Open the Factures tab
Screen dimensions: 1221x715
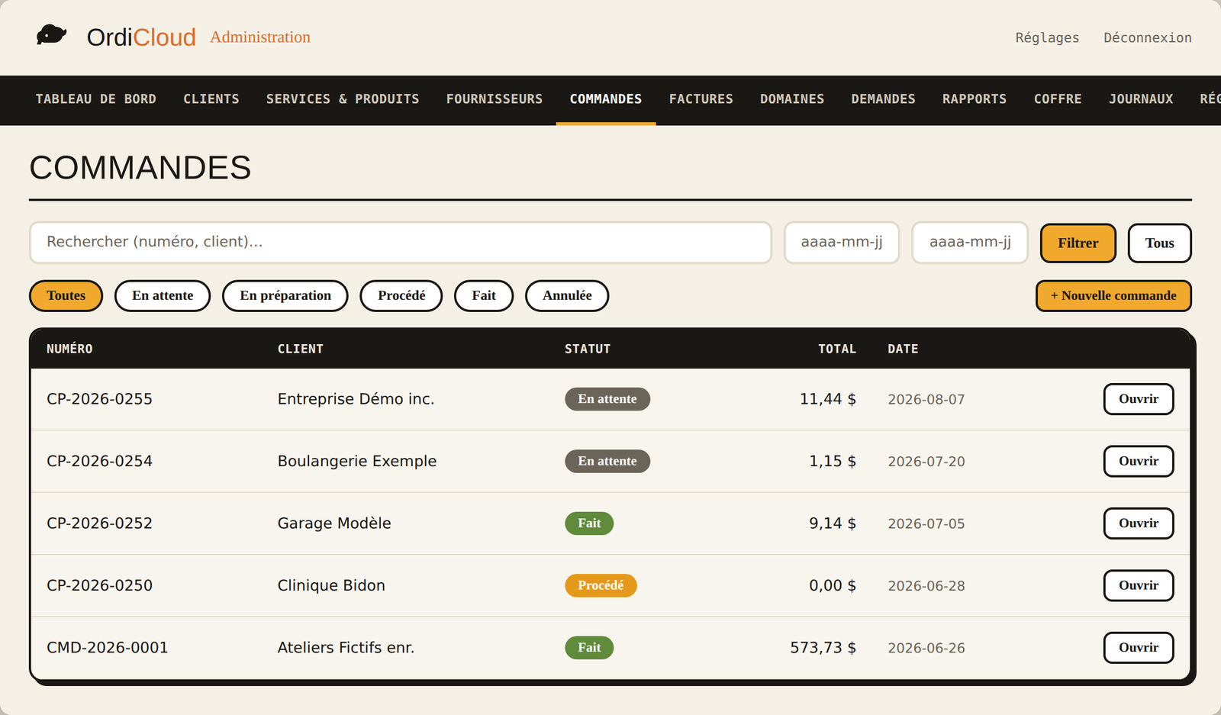701,99
